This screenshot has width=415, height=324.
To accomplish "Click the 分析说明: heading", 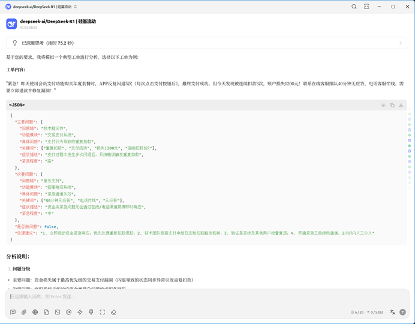I will click(x=18, y=257).
